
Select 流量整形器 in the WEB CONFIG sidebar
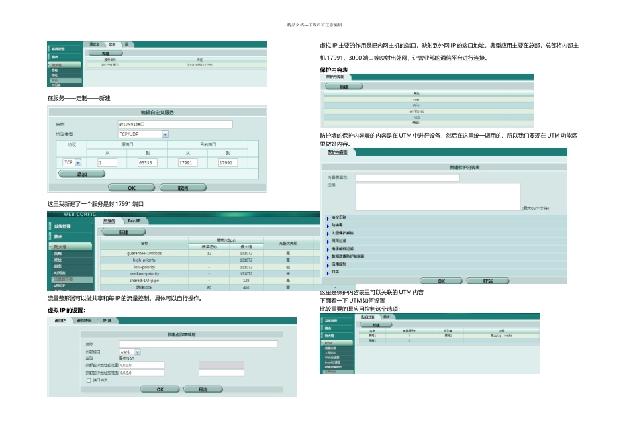64,279
